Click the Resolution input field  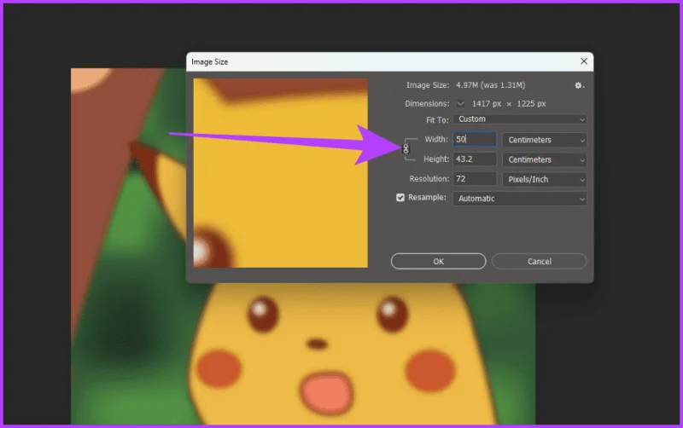pos(475,179)
